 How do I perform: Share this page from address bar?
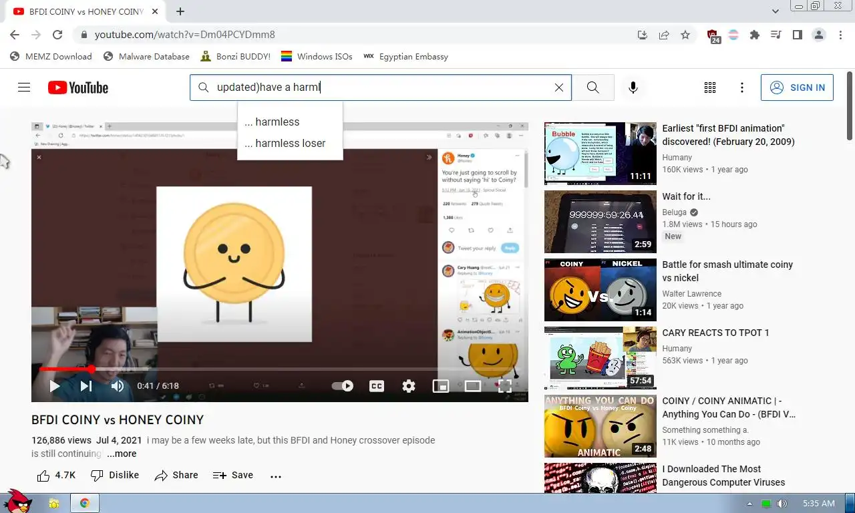click(664, 35)
